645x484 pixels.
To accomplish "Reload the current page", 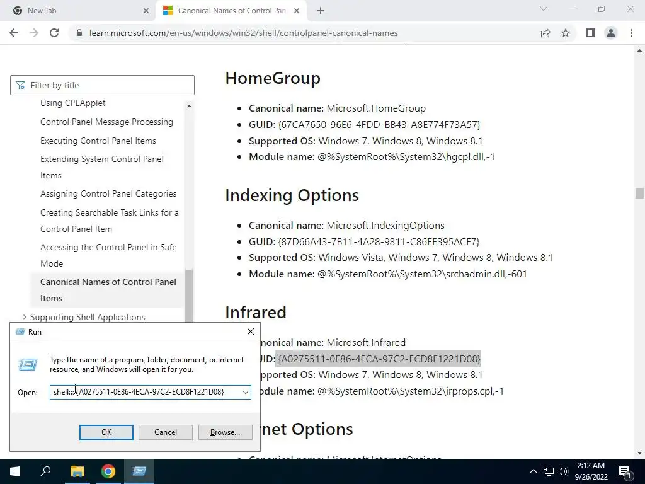I will click(54, 33).
